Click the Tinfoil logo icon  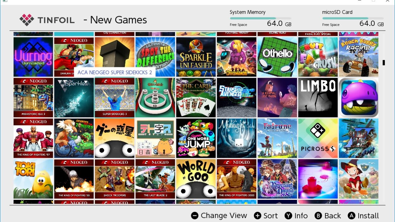(27, 20)
